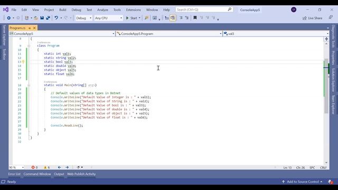Image resolution: width=338 pixels, height=190 pixels.
Task: Open the Edit menu
Action: (24, 10)
